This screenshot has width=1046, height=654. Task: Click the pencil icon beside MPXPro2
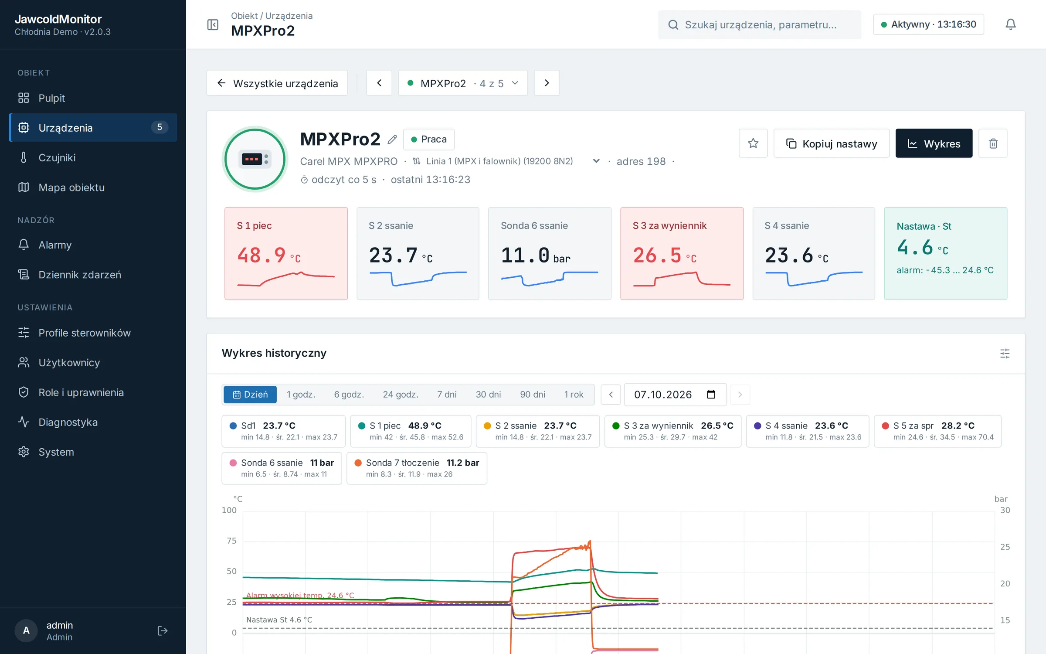coord(392,140)
